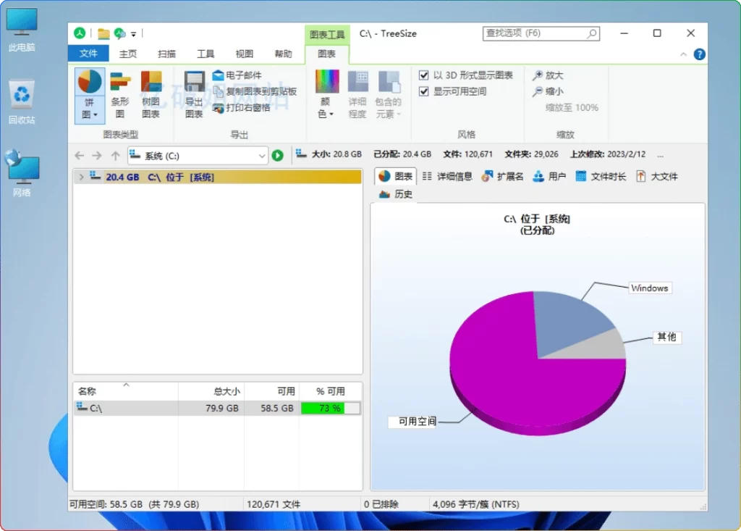This screenshot has width=741, height=531.
Task: Uncheck the 以3D形式显示图表 checkbox
Action: 423,75
